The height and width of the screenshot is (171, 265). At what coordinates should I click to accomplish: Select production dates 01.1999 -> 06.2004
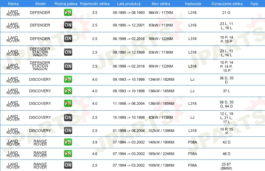click(x=129, y=131)
